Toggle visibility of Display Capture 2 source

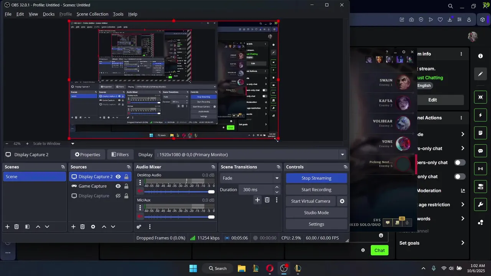pos(118,177)
